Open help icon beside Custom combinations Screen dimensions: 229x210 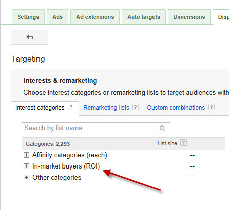[x=211, y=107]
